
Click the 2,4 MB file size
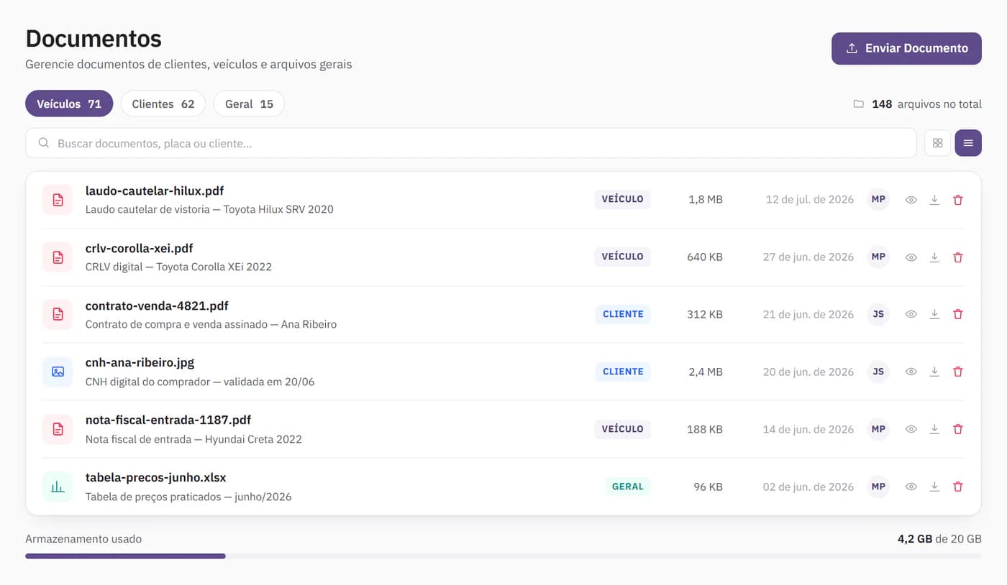(706, 372)
